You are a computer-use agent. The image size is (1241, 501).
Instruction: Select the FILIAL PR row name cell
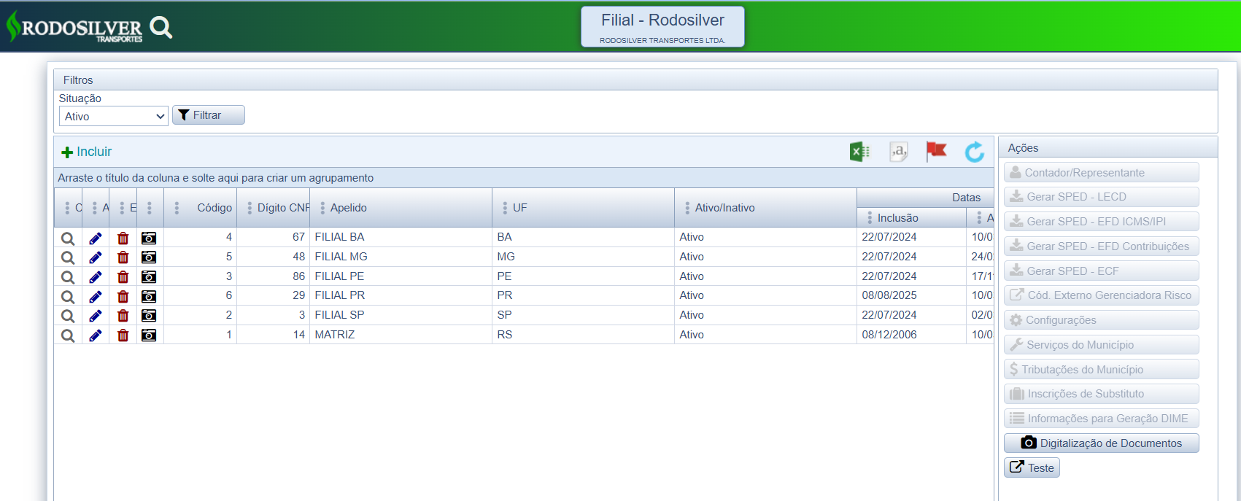(340, 295)
